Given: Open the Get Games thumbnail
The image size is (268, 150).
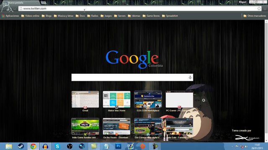Looking at the screenshot, I should pyautogui.click(x=148, y=126).
